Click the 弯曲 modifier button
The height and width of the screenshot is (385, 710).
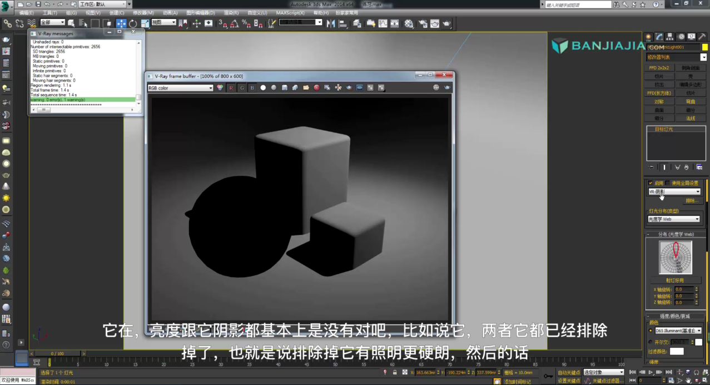(691, 102)
